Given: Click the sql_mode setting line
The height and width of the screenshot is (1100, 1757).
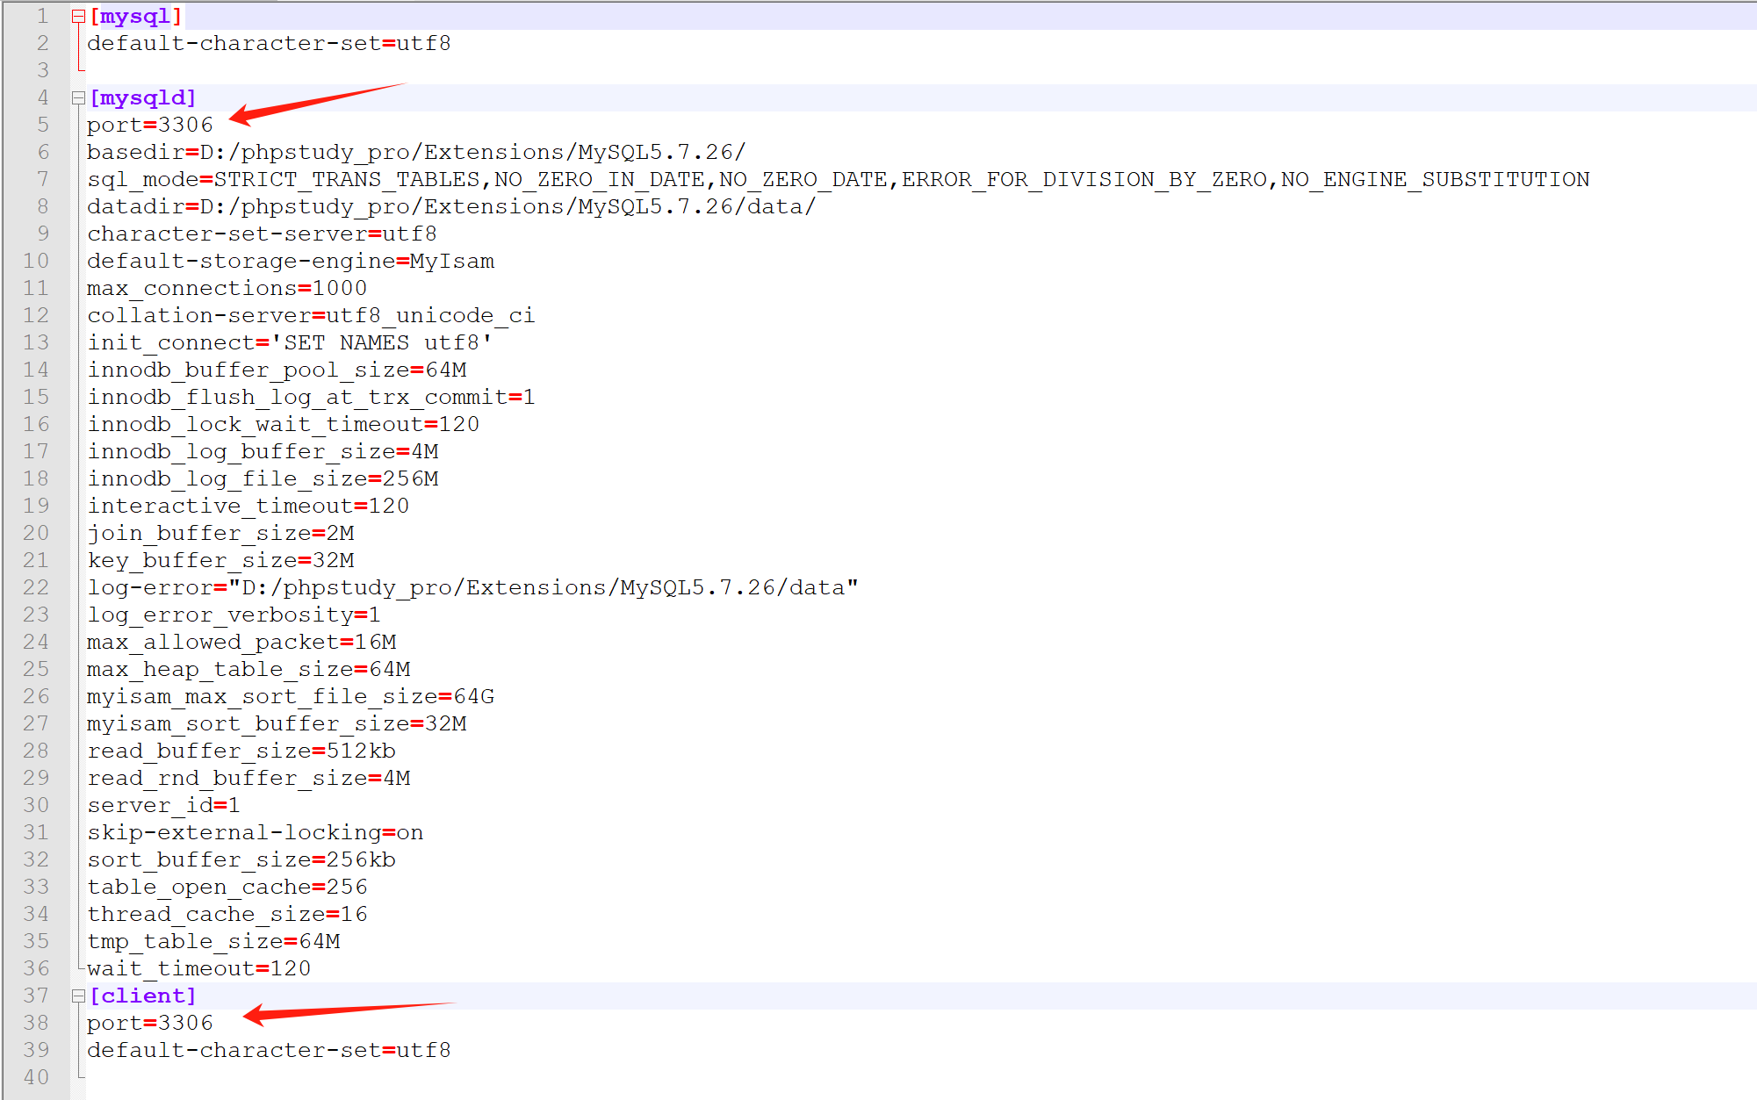Looking at the screenshot, I should point(837,179).
